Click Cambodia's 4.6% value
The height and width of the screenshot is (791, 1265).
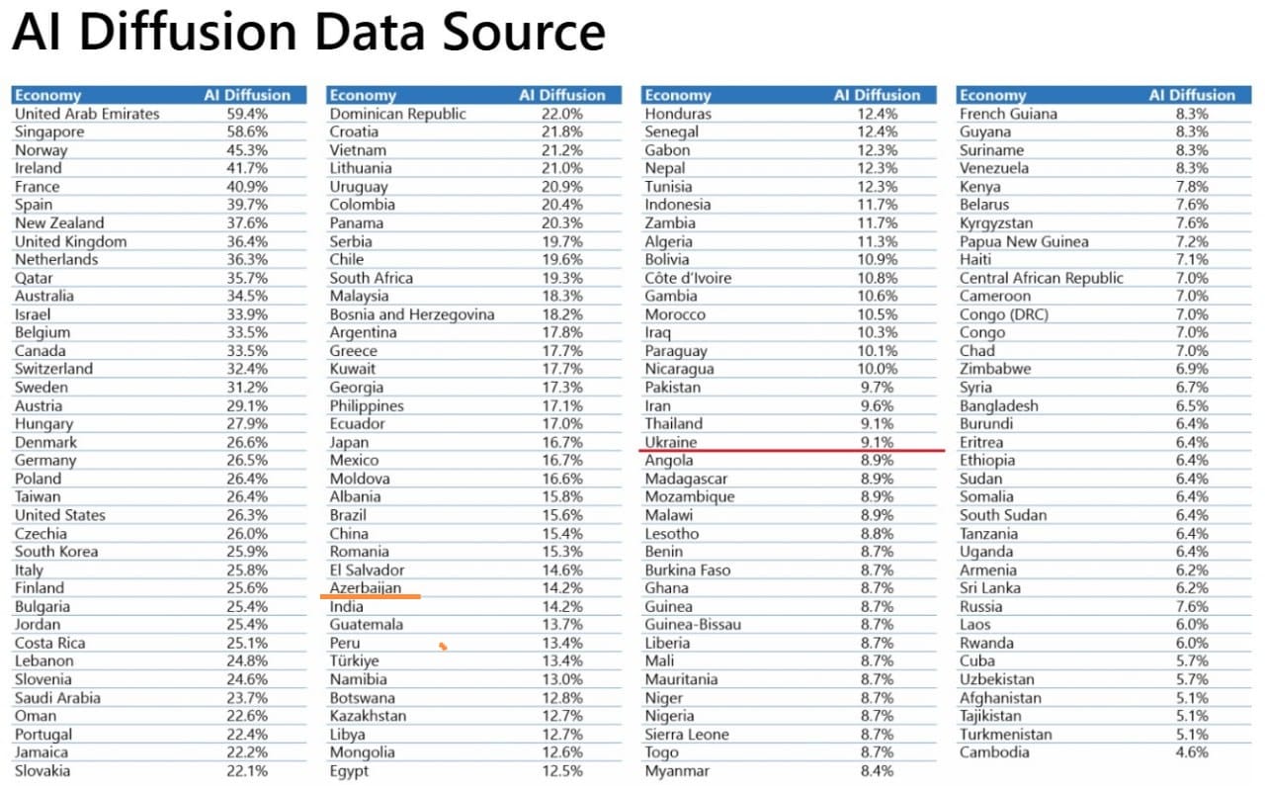tap(1192, 752)
